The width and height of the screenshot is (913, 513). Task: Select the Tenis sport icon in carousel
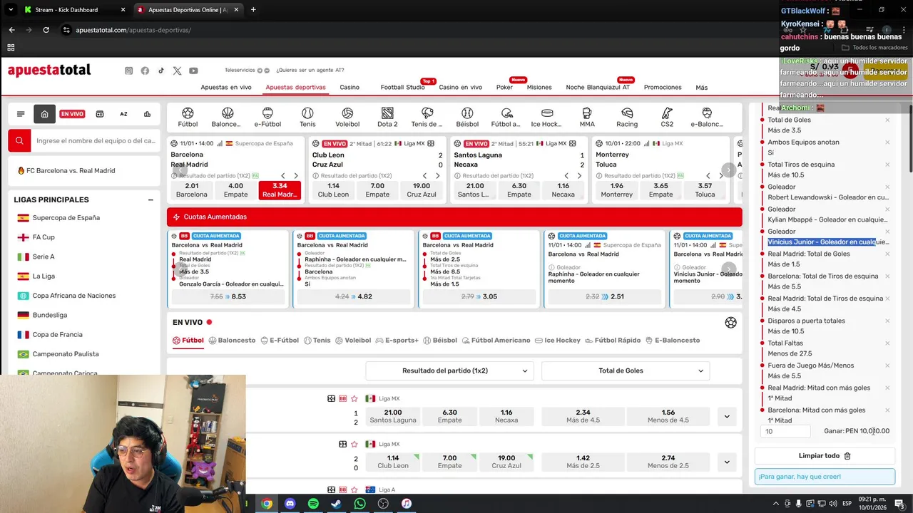pyautogui.click(x=307, y=118)
